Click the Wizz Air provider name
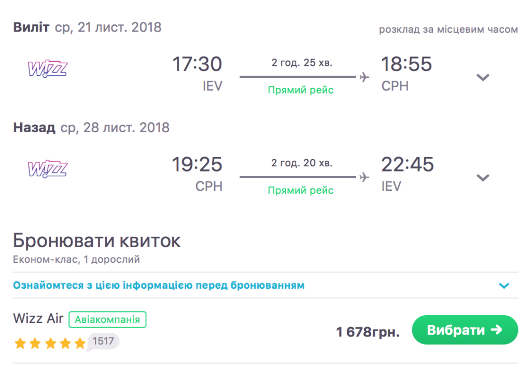This screenshot has width=531, height=368. 38,319
